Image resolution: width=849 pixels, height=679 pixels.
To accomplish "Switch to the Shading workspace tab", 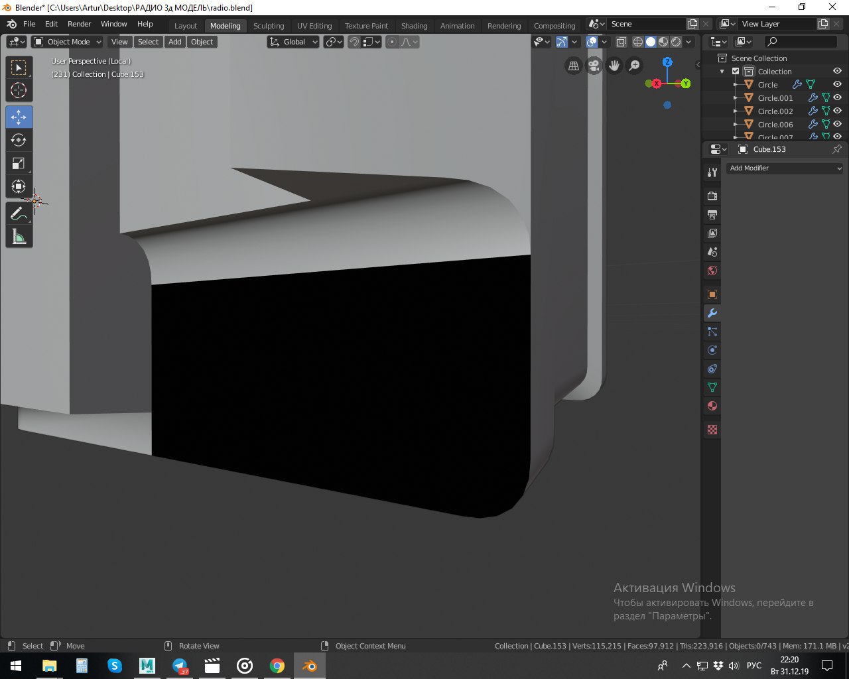I will pyautogui.click(x=414, y=26).
